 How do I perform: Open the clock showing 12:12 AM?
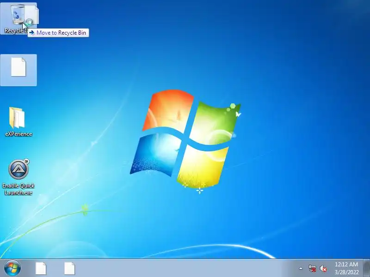pyautogui.click(x=346, y=268)
